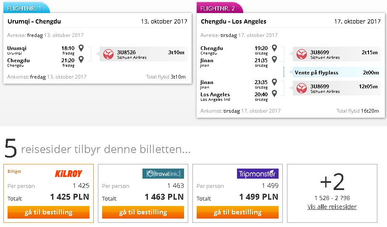This screenshot has width=387, height=227.
Task: Click the Chengdu arrival pin icon, flight 1
Action: click(x=81, y=59)
